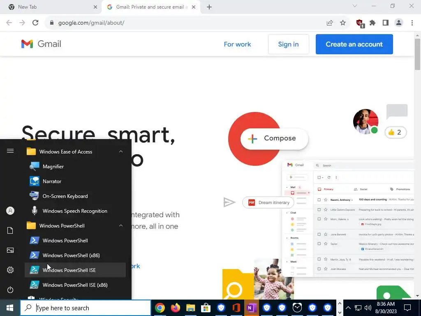Screen dimensions: 421x316
Task: Click Power icon in Start menu
Action: (10, 290)
